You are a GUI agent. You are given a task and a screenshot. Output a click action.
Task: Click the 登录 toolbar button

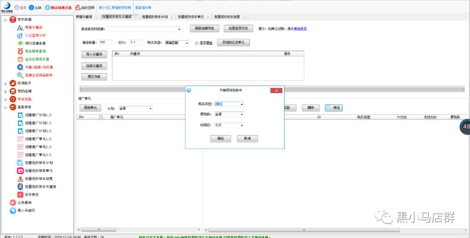(20, 7)
